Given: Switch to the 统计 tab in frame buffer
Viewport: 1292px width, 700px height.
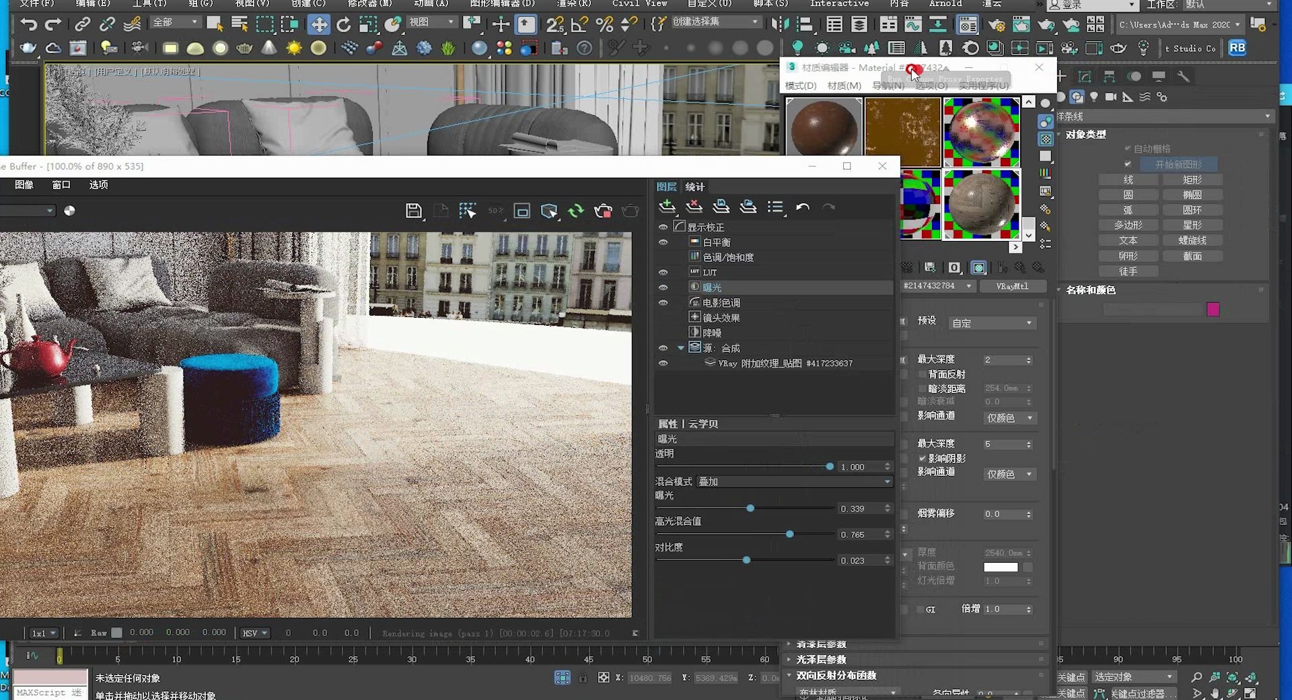Looking at the screenshot, I should tap(694, 186).
